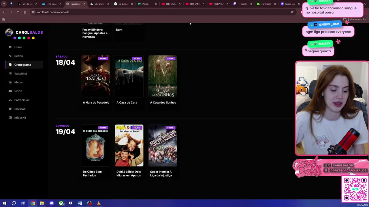
Task: Switch to the PixGG tab
Action: 147,4
